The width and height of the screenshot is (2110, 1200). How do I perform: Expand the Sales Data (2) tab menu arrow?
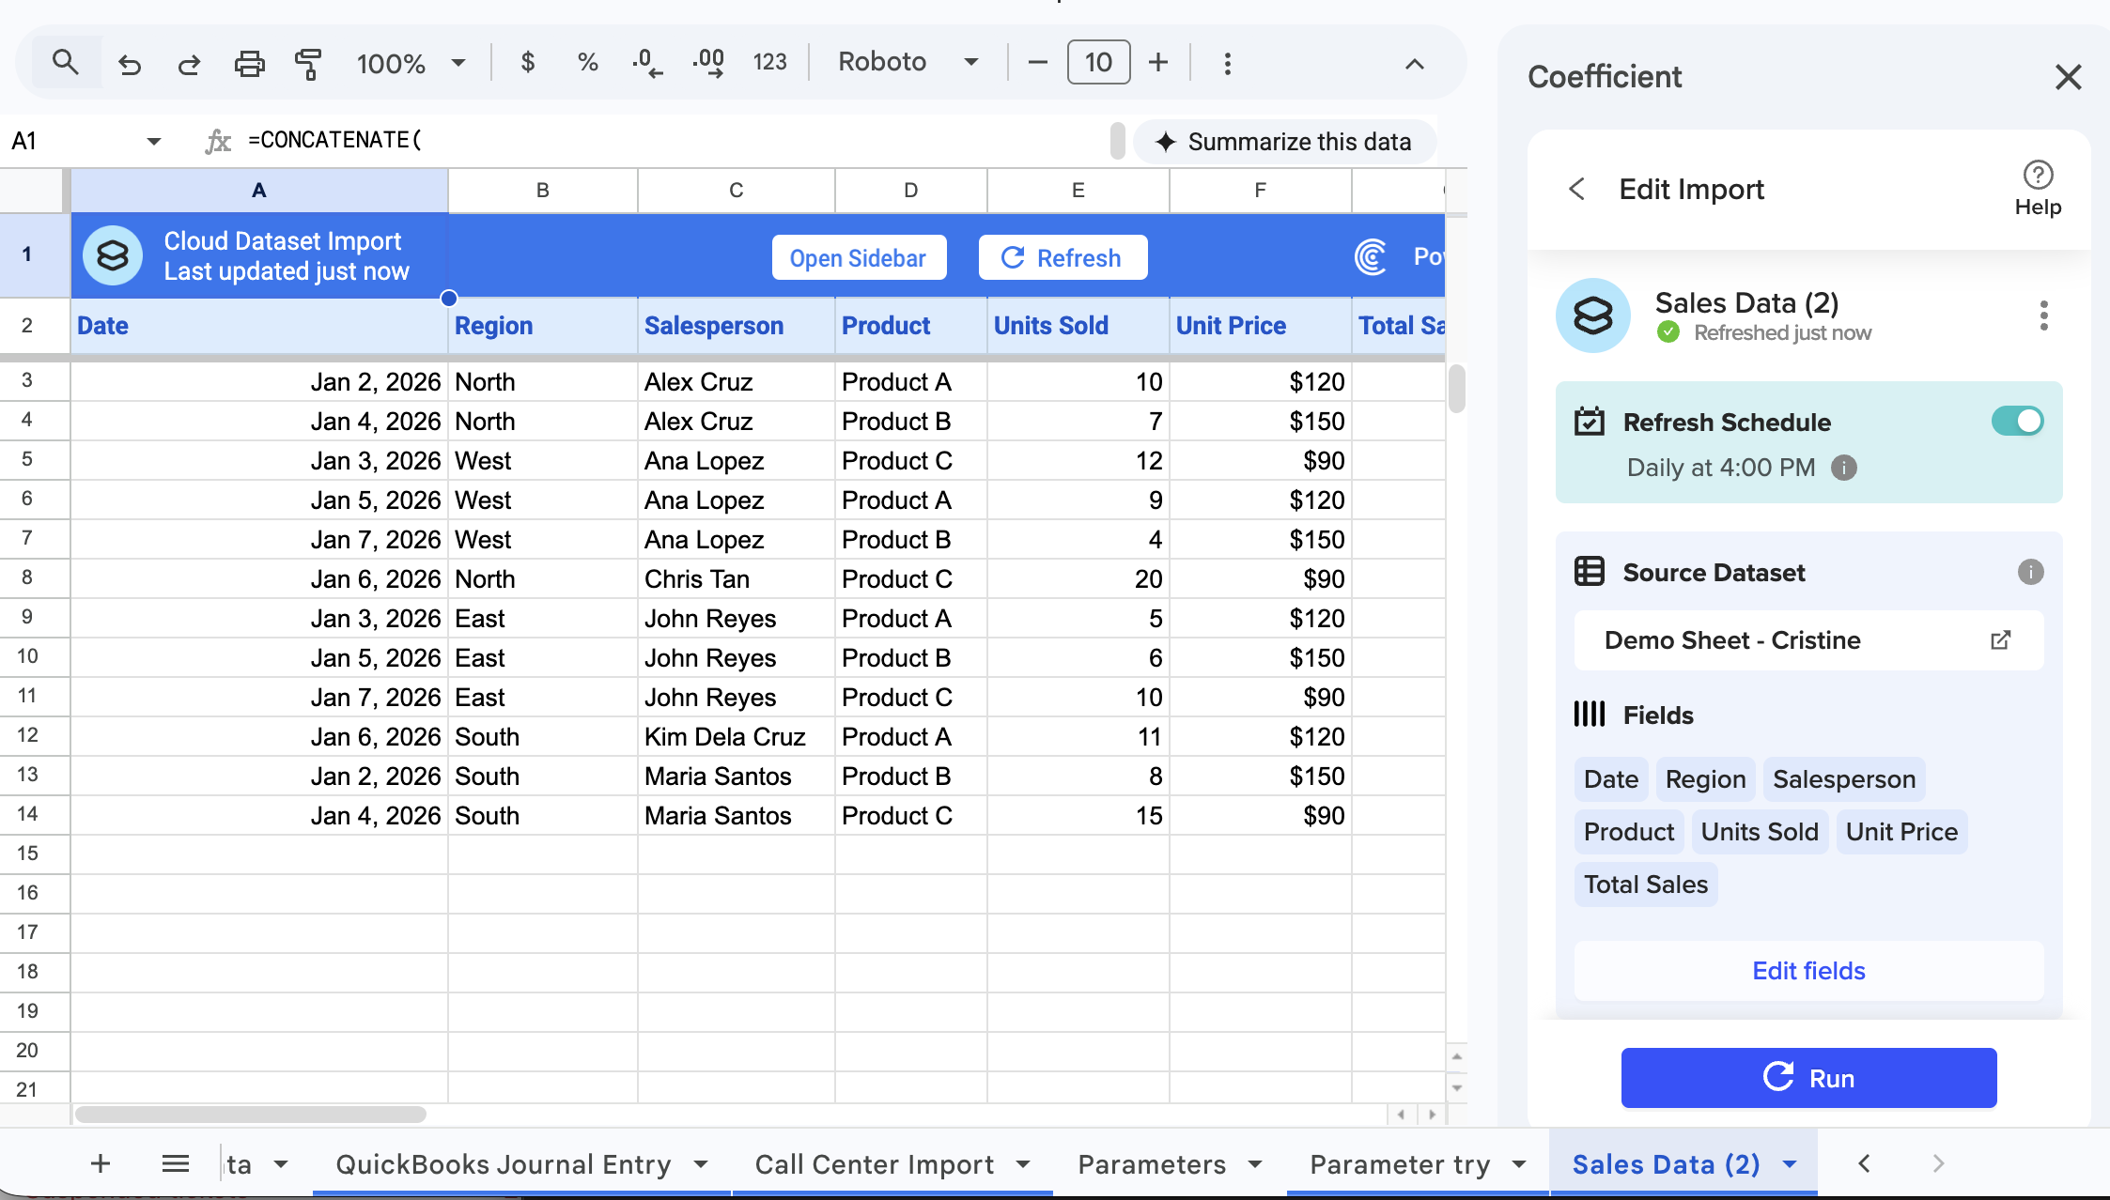coord(1790,1165)
